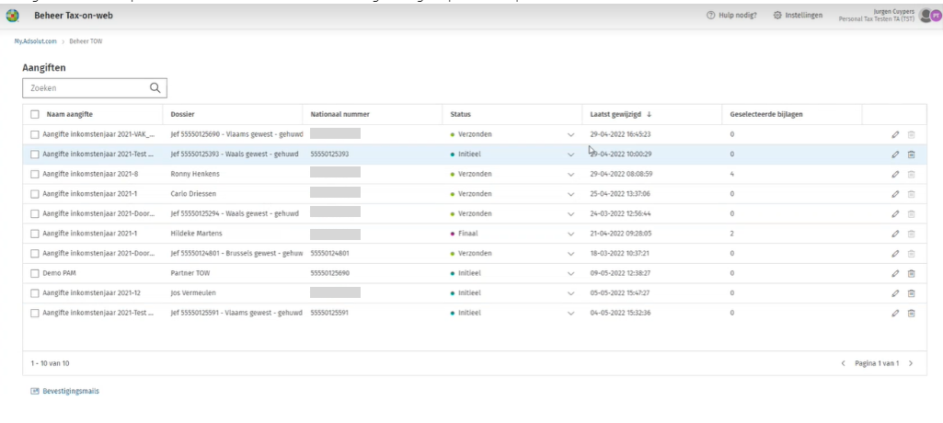Click trash icon on Hildeke Martens row
The image size is (943, 423).
911,234
